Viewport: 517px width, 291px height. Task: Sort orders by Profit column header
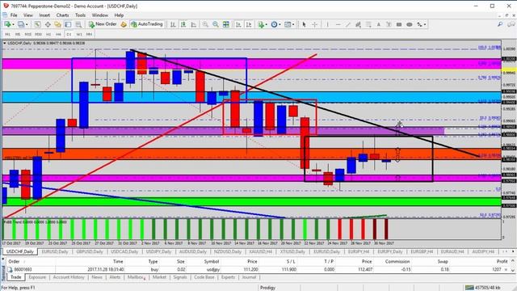point(502,261)
